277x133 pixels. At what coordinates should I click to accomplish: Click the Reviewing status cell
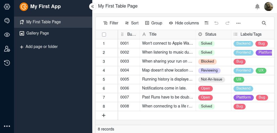pos(209,70)
